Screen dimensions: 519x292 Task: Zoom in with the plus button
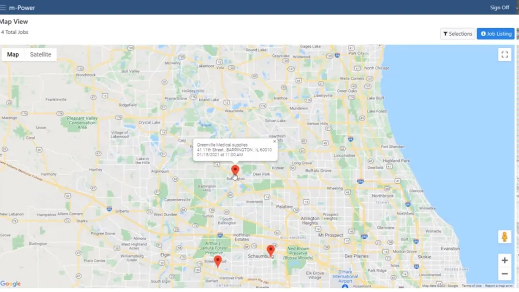(505, 260)
